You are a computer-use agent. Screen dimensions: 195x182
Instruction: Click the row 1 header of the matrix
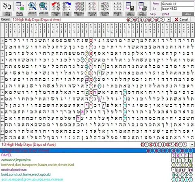point(2,40)
